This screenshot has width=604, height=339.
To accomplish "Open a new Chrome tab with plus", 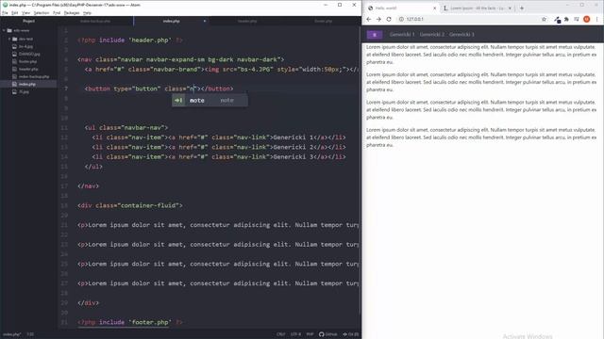I will [522, 8].
